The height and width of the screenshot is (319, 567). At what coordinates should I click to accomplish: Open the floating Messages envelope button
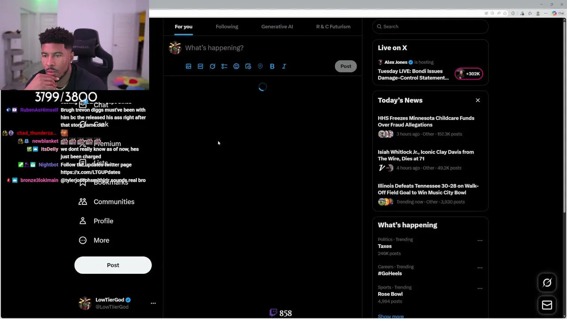(x=547, y=305)
